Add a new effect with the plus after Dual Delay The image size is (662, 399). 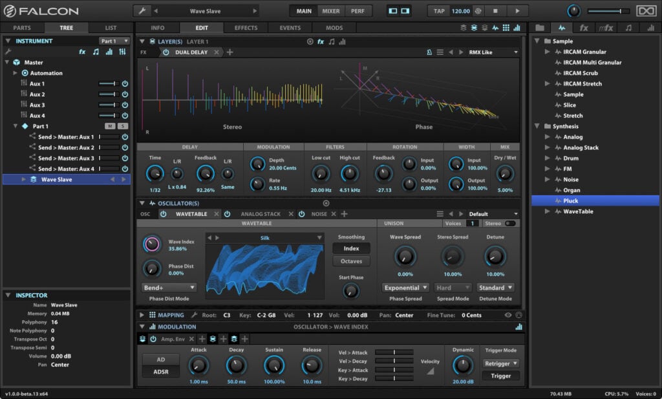pos(230,52)
